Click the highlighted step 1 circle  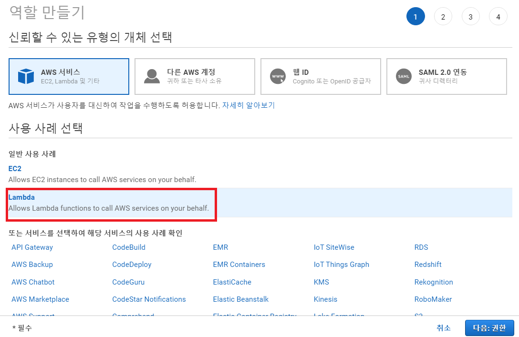(415, 16)
